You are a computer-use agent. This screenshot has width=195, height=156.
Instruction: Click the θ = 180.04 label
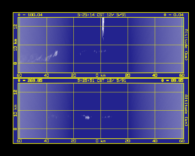click(x=30, y=15)
